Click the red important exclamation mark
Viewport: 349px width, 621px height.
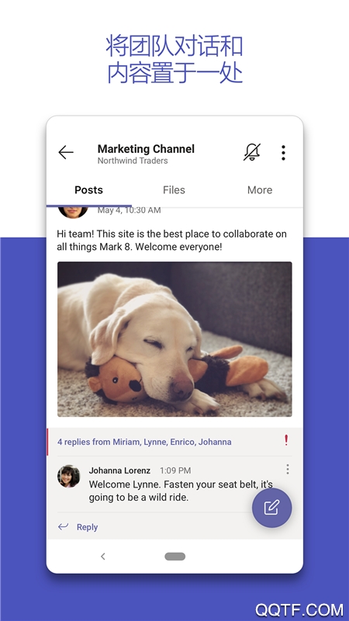pos(286,440)
